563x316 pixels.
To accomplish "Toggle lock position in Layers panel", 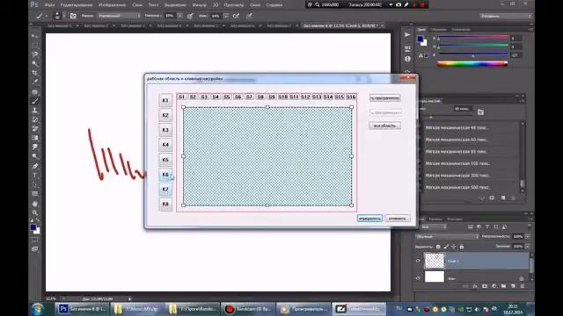I will pyautogui.click(x=454, y=247).
